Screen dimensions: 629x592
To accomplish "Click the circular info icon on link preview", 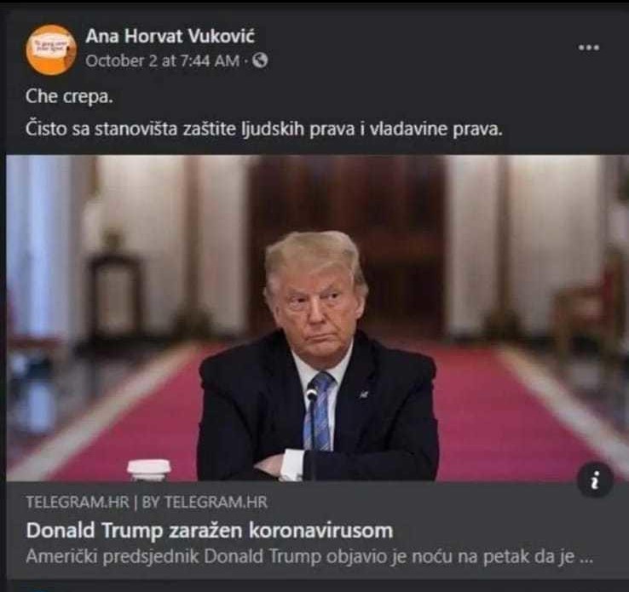I will (x=595, y=480).
